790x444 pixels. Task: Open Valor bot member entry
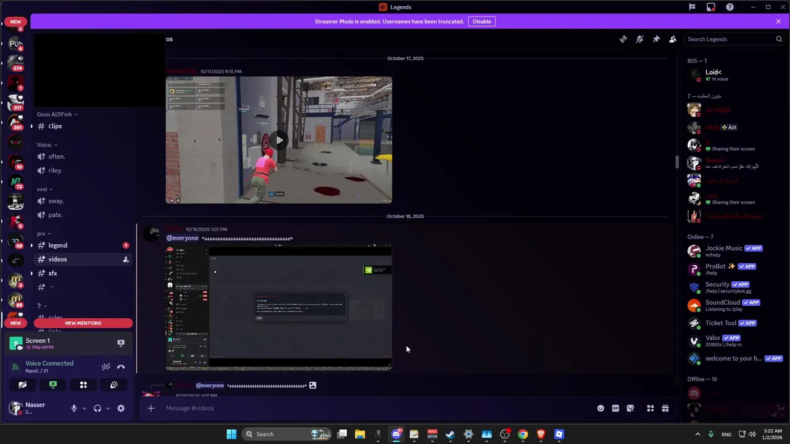(734, 341)
